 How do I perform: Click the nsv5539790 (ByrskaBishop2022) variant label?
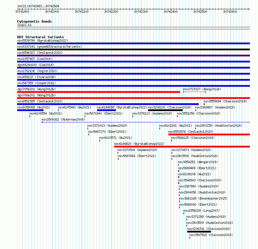(x=43, y=40)
